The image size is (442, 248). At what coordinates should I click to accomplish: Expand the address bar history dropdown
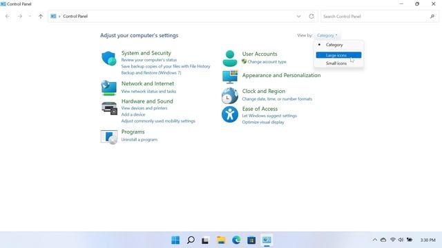[x=298, y=17]
